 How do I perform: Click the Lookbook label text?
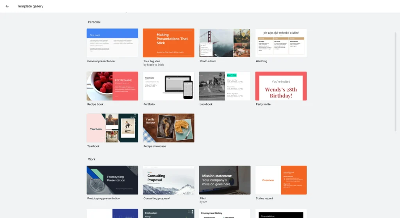(x=206, y=104)
